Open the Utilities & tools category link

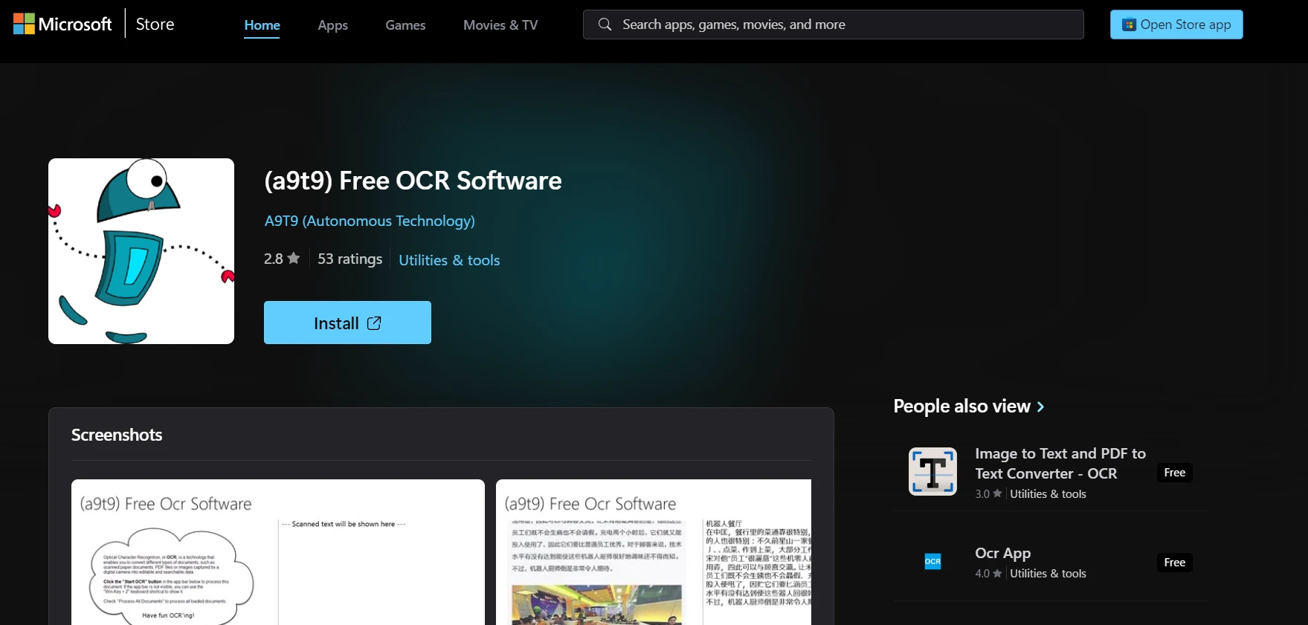tap(449, 260)
